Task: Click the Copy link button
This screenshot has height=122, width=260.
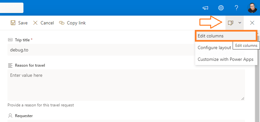Action: click(72, 23)
